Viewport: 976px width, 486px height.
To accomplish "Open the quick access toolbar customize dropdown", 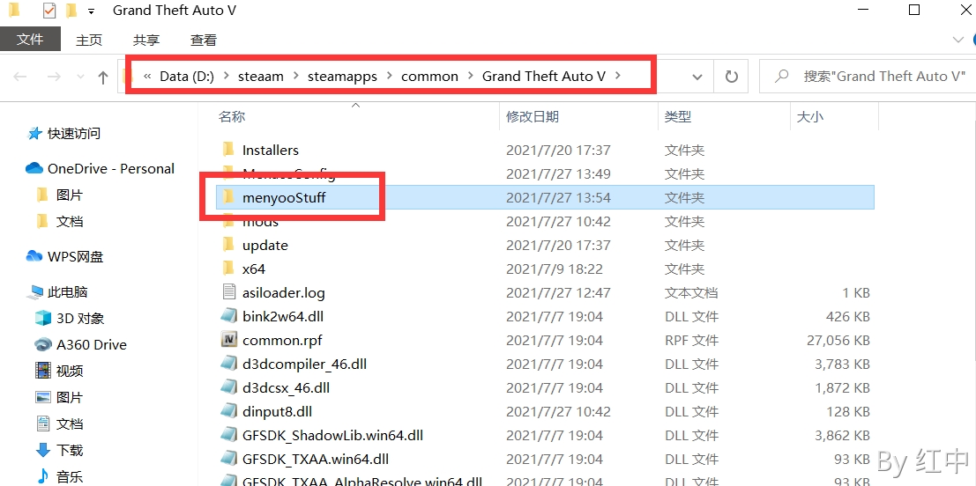I will pyautogui.click(x=92, y=11).
